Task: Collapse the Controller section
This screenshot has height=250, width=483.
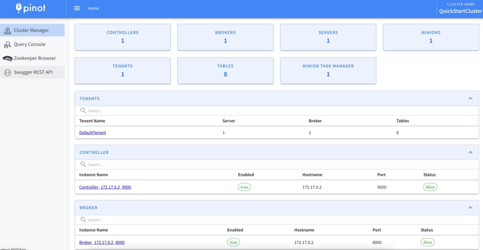Action: tap(470, 152)
